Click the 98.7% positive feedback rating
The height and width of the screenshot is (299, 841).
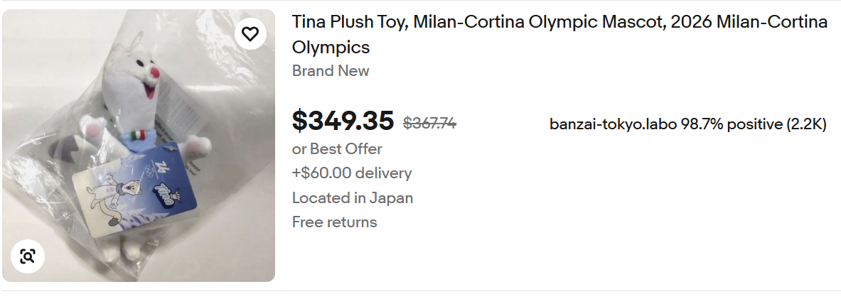pos(731,124)
